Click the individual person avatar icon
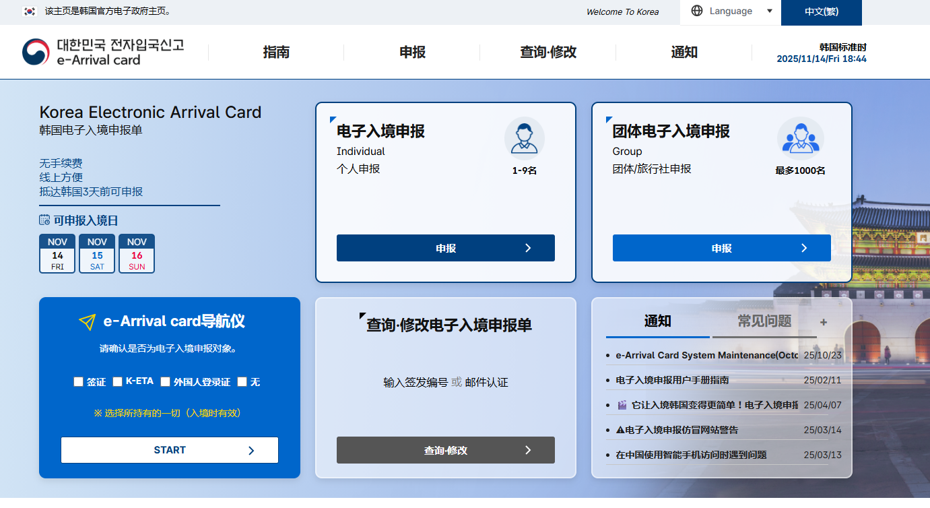Viewport: 930px width, 508px height. (x=524, y=137)
